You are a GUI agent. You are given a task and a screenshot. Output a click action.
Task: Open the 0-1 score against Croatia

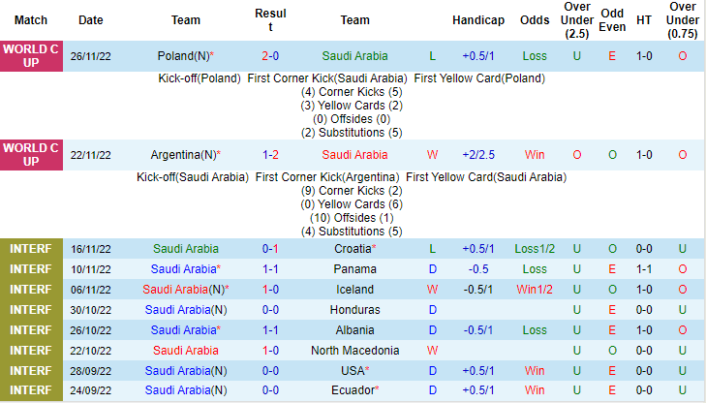tap(271, 249)
